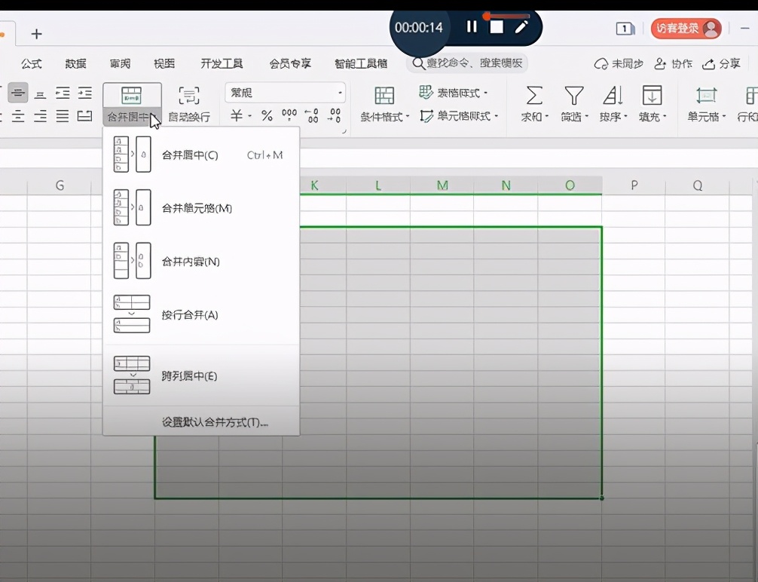This screenshot has width=758, height=582.
Task: Select column M header
Action: pos(442,185)
